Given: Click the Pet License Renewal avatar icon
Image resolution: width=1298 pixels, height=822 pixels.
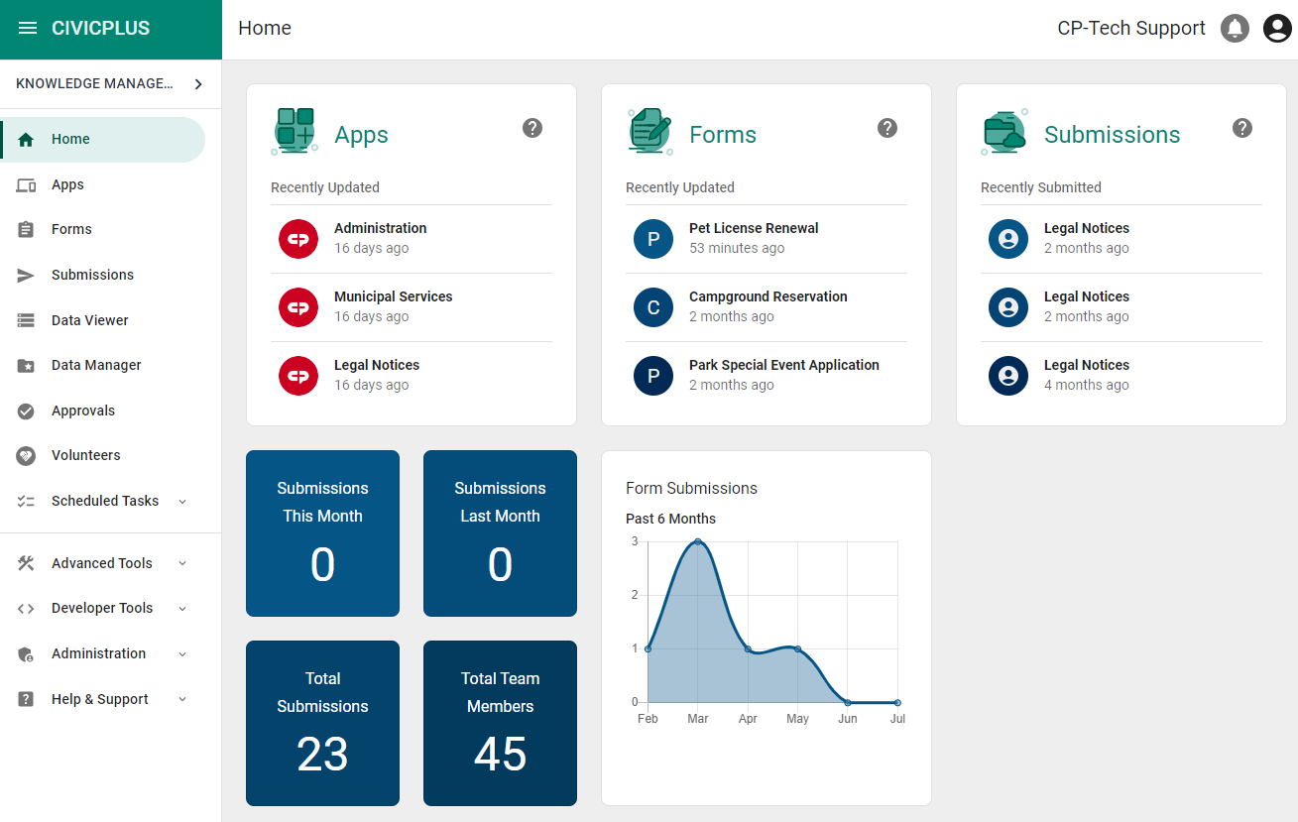Looking at the screenshot, I should [653, 239].
